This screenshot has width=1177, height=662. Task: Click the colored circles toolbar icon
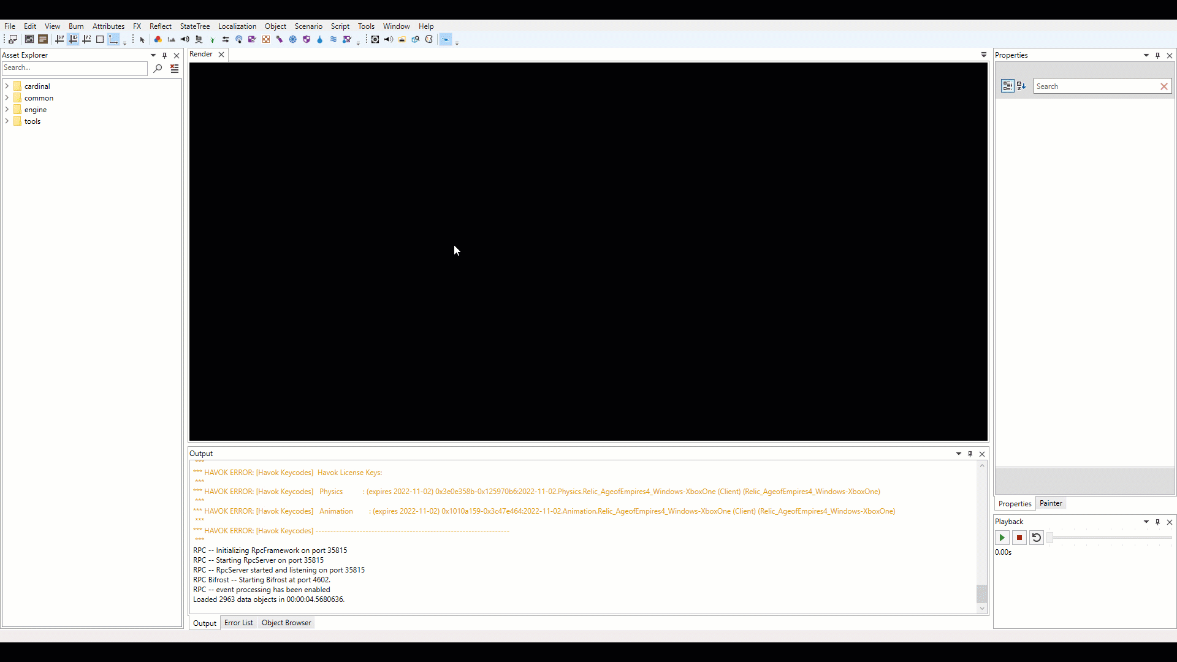pos(158,39)
